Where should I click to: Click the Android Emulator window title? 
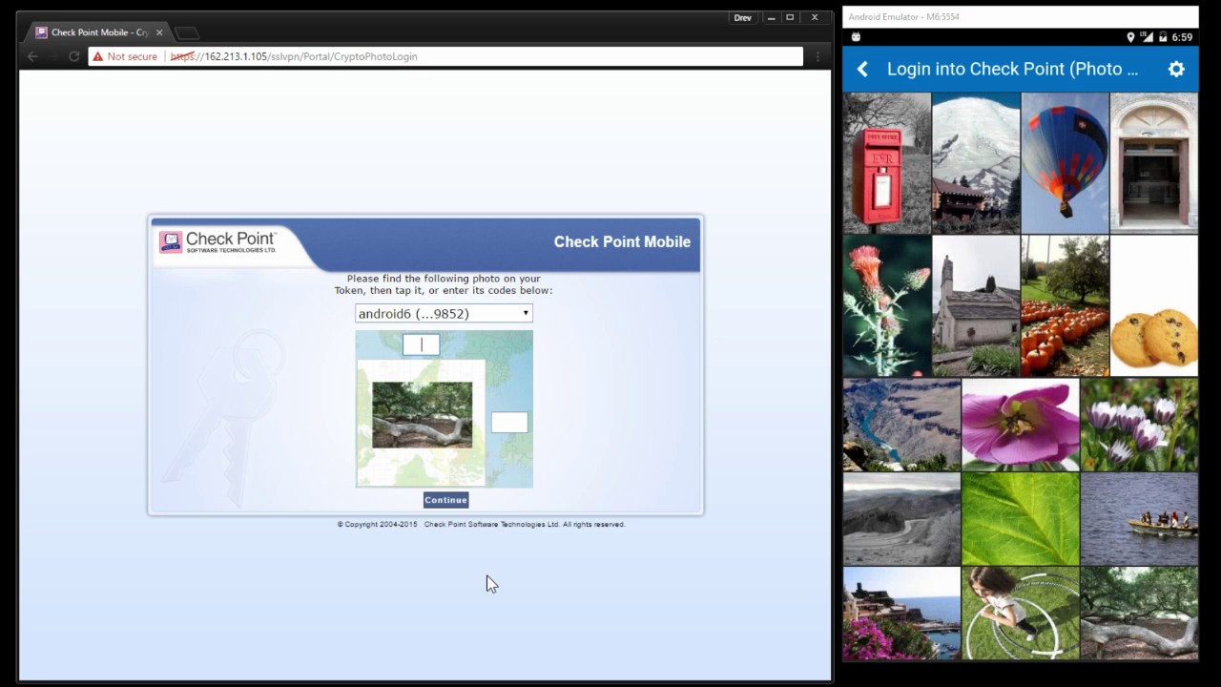click(x=903, y=17)
